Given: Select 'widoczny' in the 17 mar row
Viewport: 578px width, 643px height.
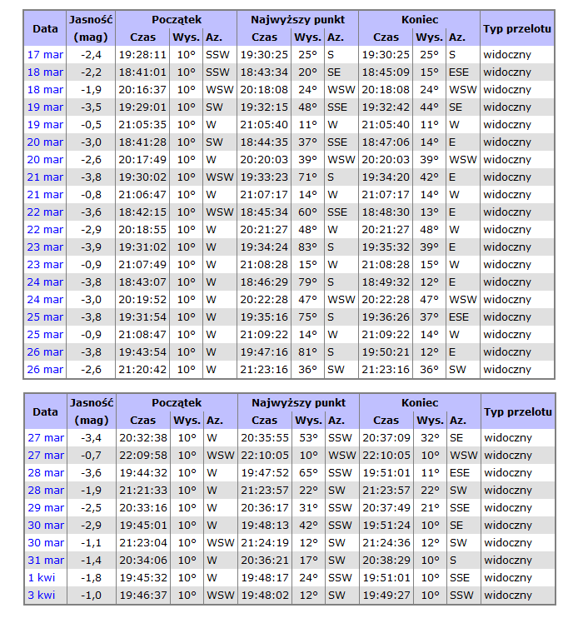Looking at the screenshot, I should [507, 55].
